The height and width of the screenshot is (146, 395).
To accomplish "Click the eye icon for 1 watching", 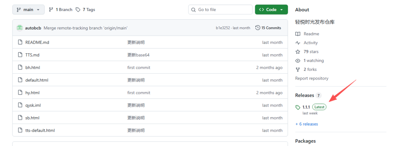I will pyautogui.click(x=298, y=61).
